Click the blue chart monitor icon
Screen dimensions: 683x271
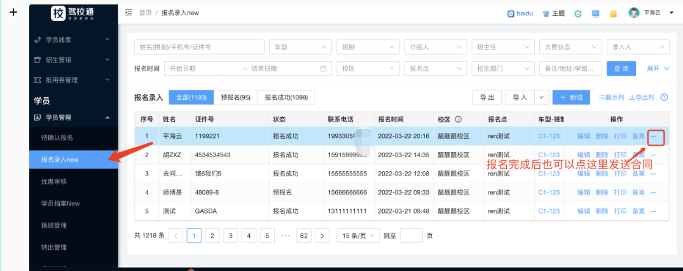(596, 13)
